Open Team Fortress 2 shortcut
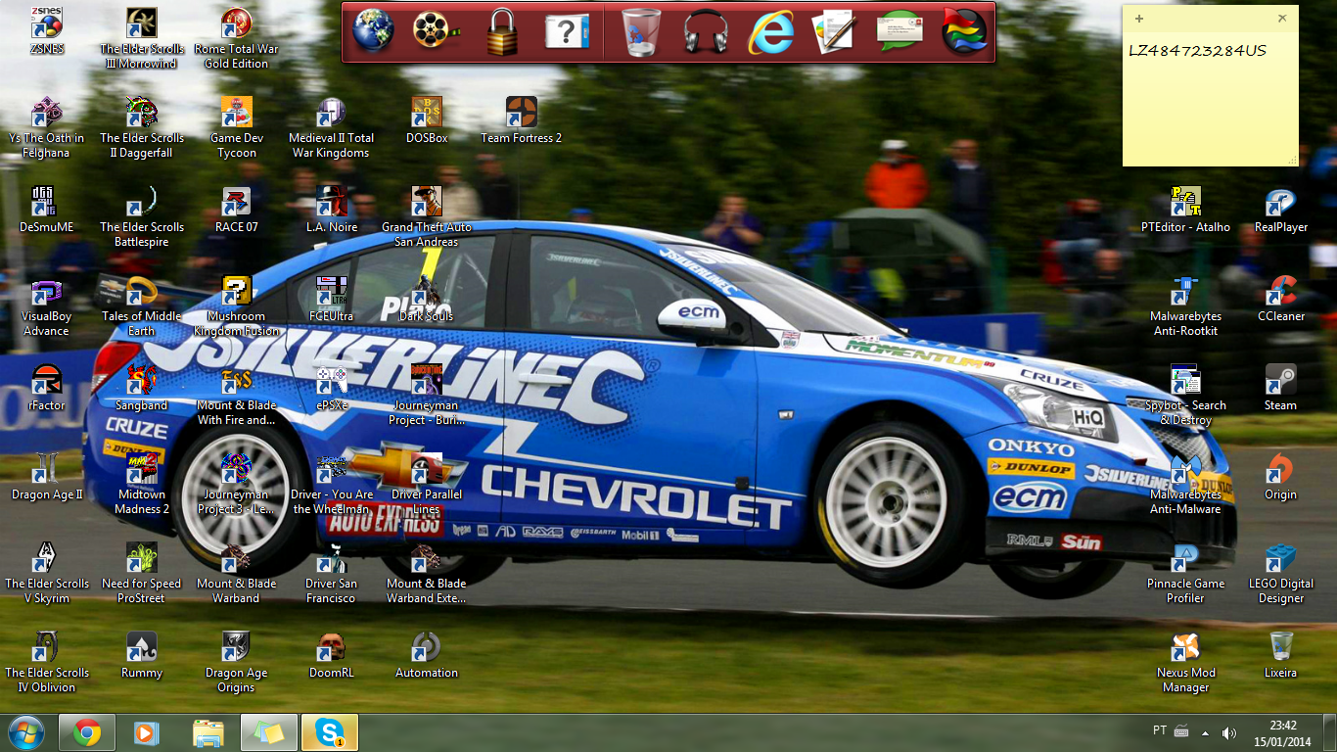This screenshot has width=1337, height=752. (521, 120)
